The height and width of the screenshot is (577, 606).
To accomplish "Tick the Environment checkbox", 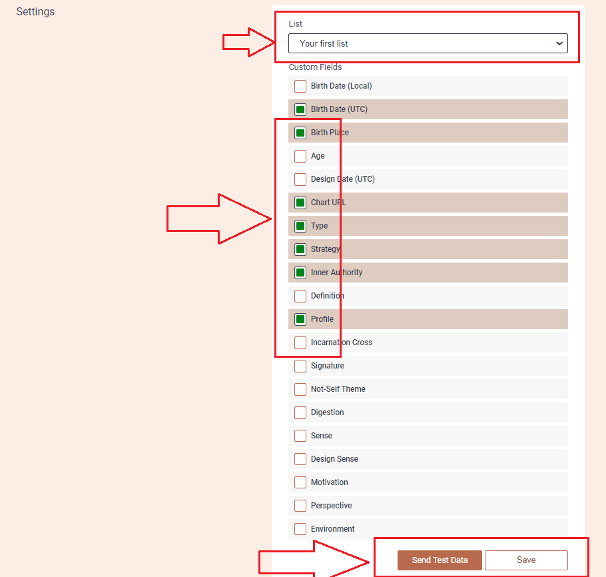I will [x=300, y=529].
